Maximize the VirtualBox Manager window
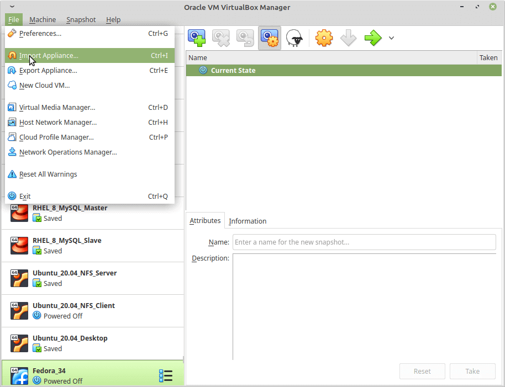Image resolution: width=505 pixels, height=387 pixels. [x=477, y=7]
